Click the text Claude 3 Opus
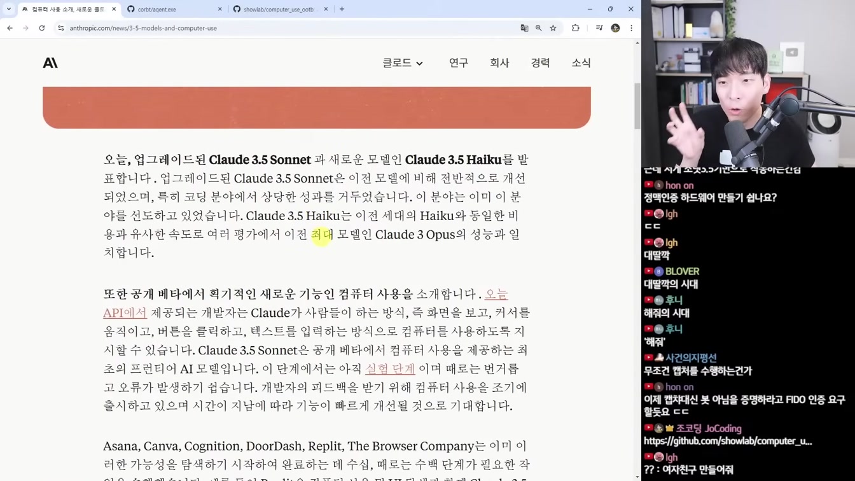The width and height of the screenshot is (855, 481). (x=415, y=234)
